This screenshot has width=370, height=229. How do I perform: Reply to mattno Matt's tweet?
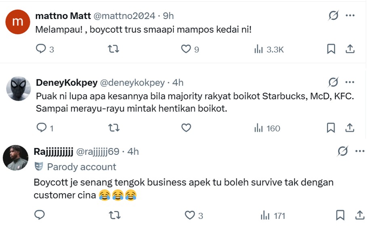tap(41, 49)
